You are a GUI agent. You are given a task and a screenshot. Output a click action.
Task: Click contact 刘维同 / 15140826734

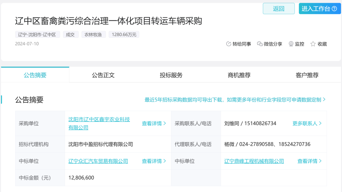(250, 123)
